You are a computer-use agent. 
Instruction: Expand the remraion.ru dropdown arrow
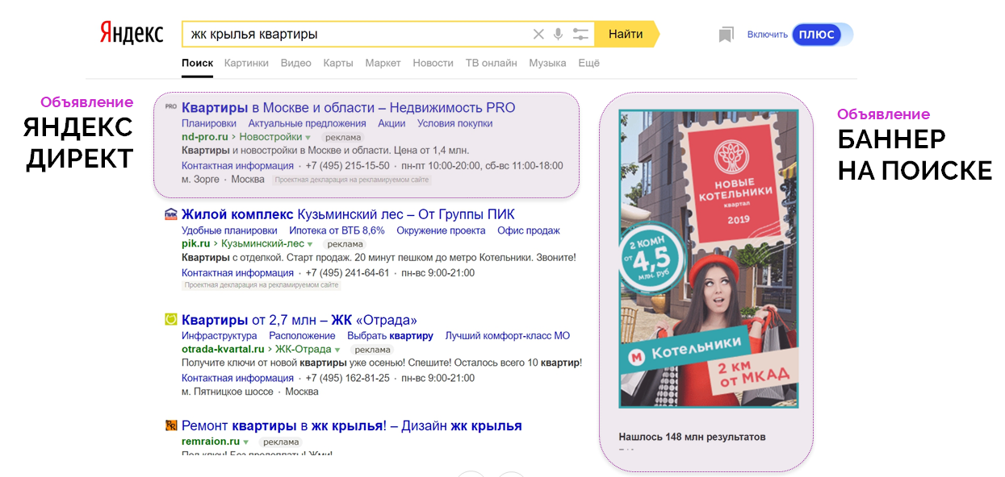(x=246, y=442)
